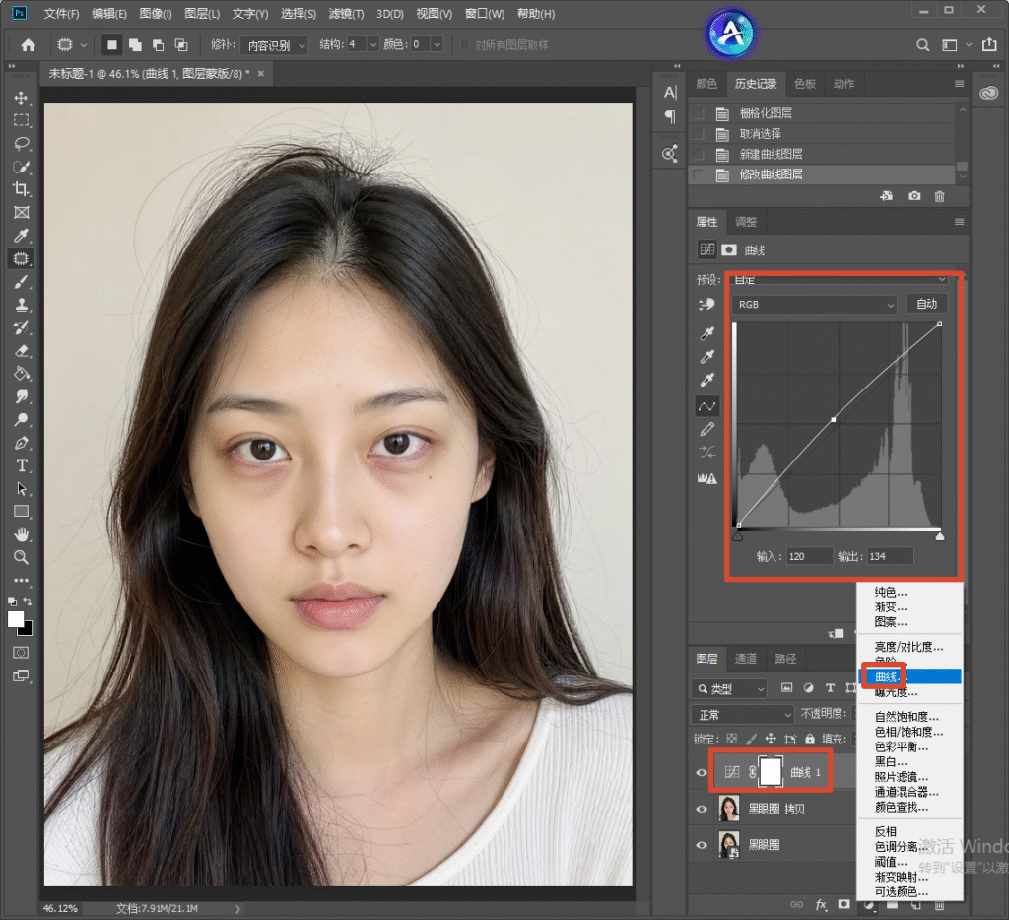1009x920 pixels.
Task: Select the Lasso tool
Action: 22,143
